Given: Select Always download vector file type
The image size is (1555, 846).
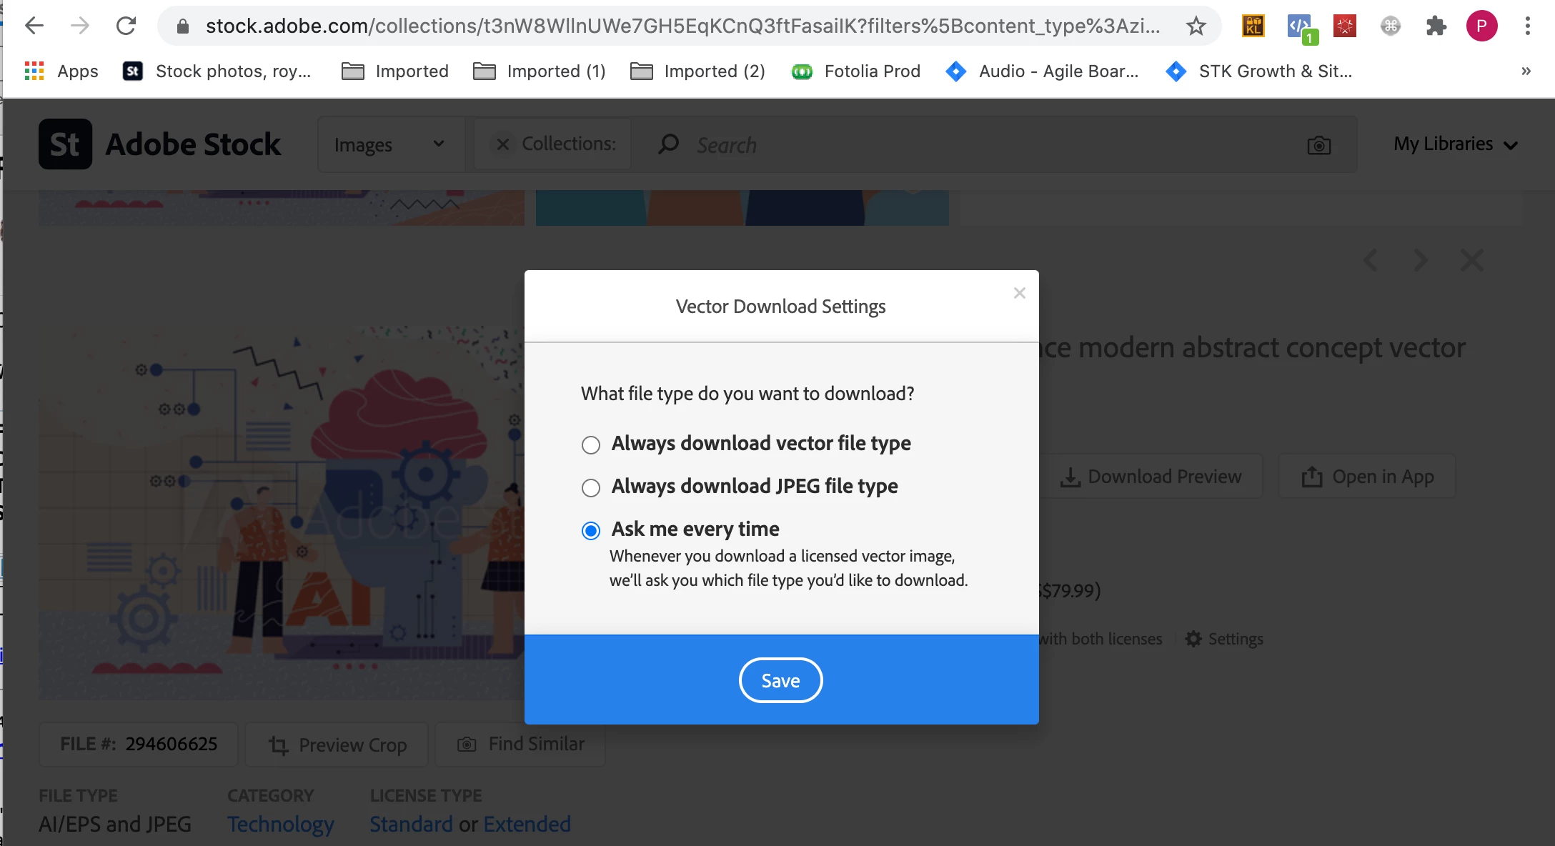Looking at the screenshot, I should pyautogui.click(x=591, y=445).
